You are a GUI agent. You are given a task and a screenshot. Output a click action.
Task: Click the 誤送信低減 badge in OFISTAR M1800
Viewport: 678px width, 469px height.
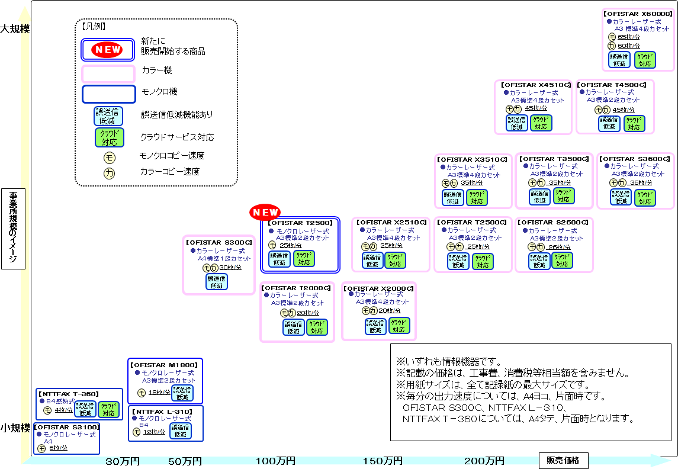pyautogui.click(x=182, y=393)
